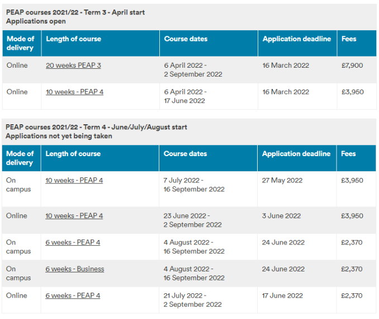Click the 17 June 2022 deadline cell
379x319 pixels.
pyautogui.click(x=282, y=295)
